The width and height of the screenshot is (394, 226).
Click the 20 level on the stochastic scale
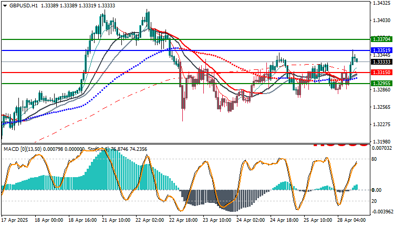(374, 201)
